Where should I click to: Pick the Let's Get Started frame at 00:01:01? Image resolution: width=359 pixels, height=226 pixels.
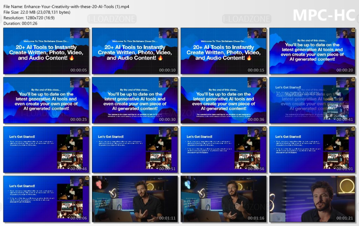tap(312, 150)
